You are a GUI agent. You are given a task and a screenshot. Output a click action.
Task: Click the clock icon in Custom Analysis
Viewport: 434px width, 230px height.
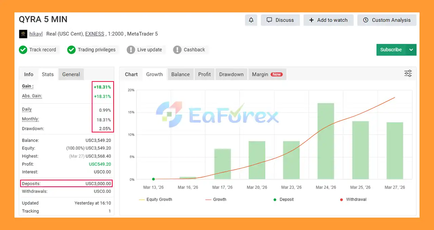point(366,20)
